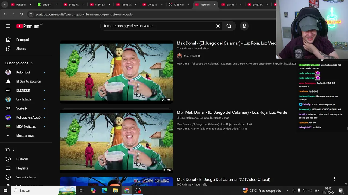Switch to the (466) Lin tab
Screen dimensions: 348x195
click(100, 5)
